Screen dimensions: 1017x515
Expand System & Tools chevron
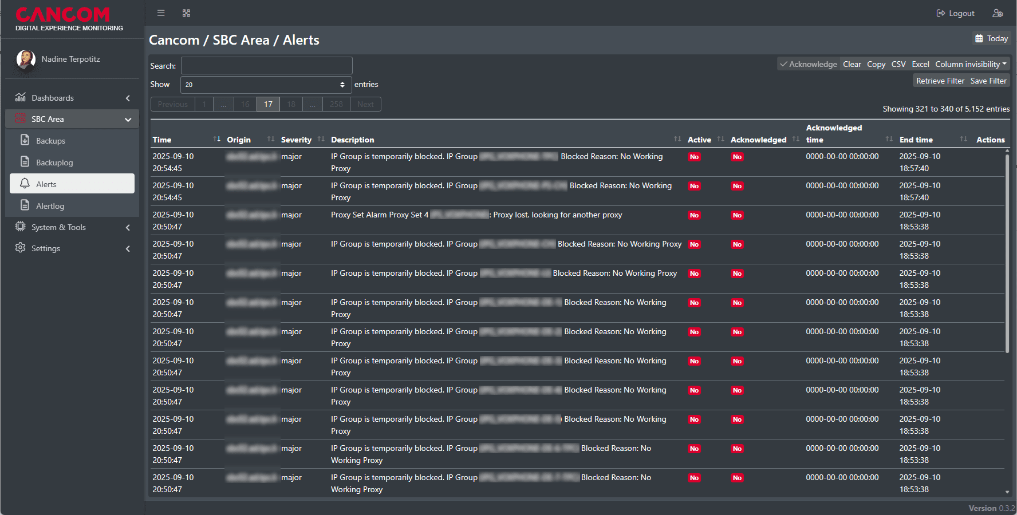pos(128,227)
